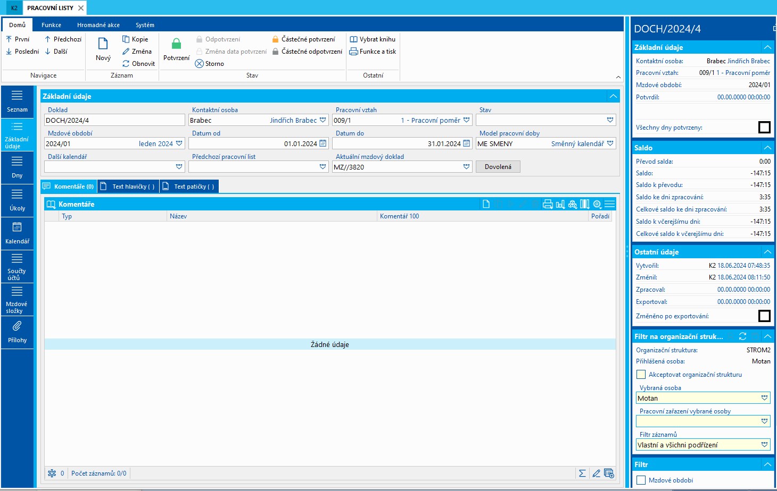Go to the Předchozí record
Image resolution: width=777 pixels, height=491 pixels.
tap(63, 39)
